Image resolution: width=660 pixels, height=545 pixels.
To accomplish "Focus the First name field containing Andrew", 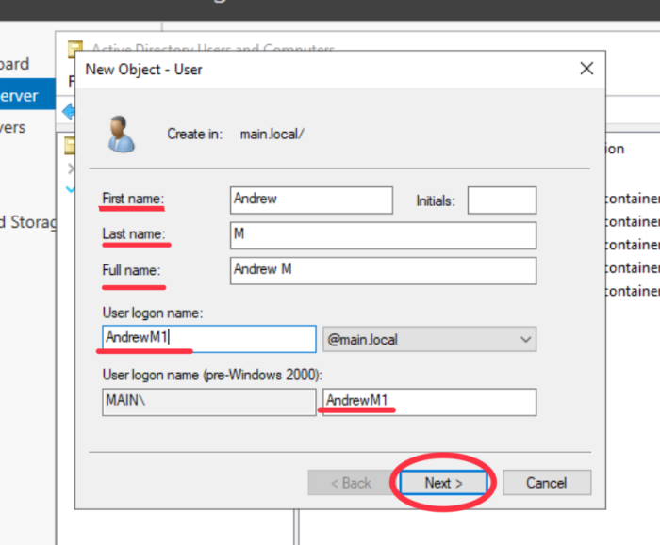I will coord(311,200).
